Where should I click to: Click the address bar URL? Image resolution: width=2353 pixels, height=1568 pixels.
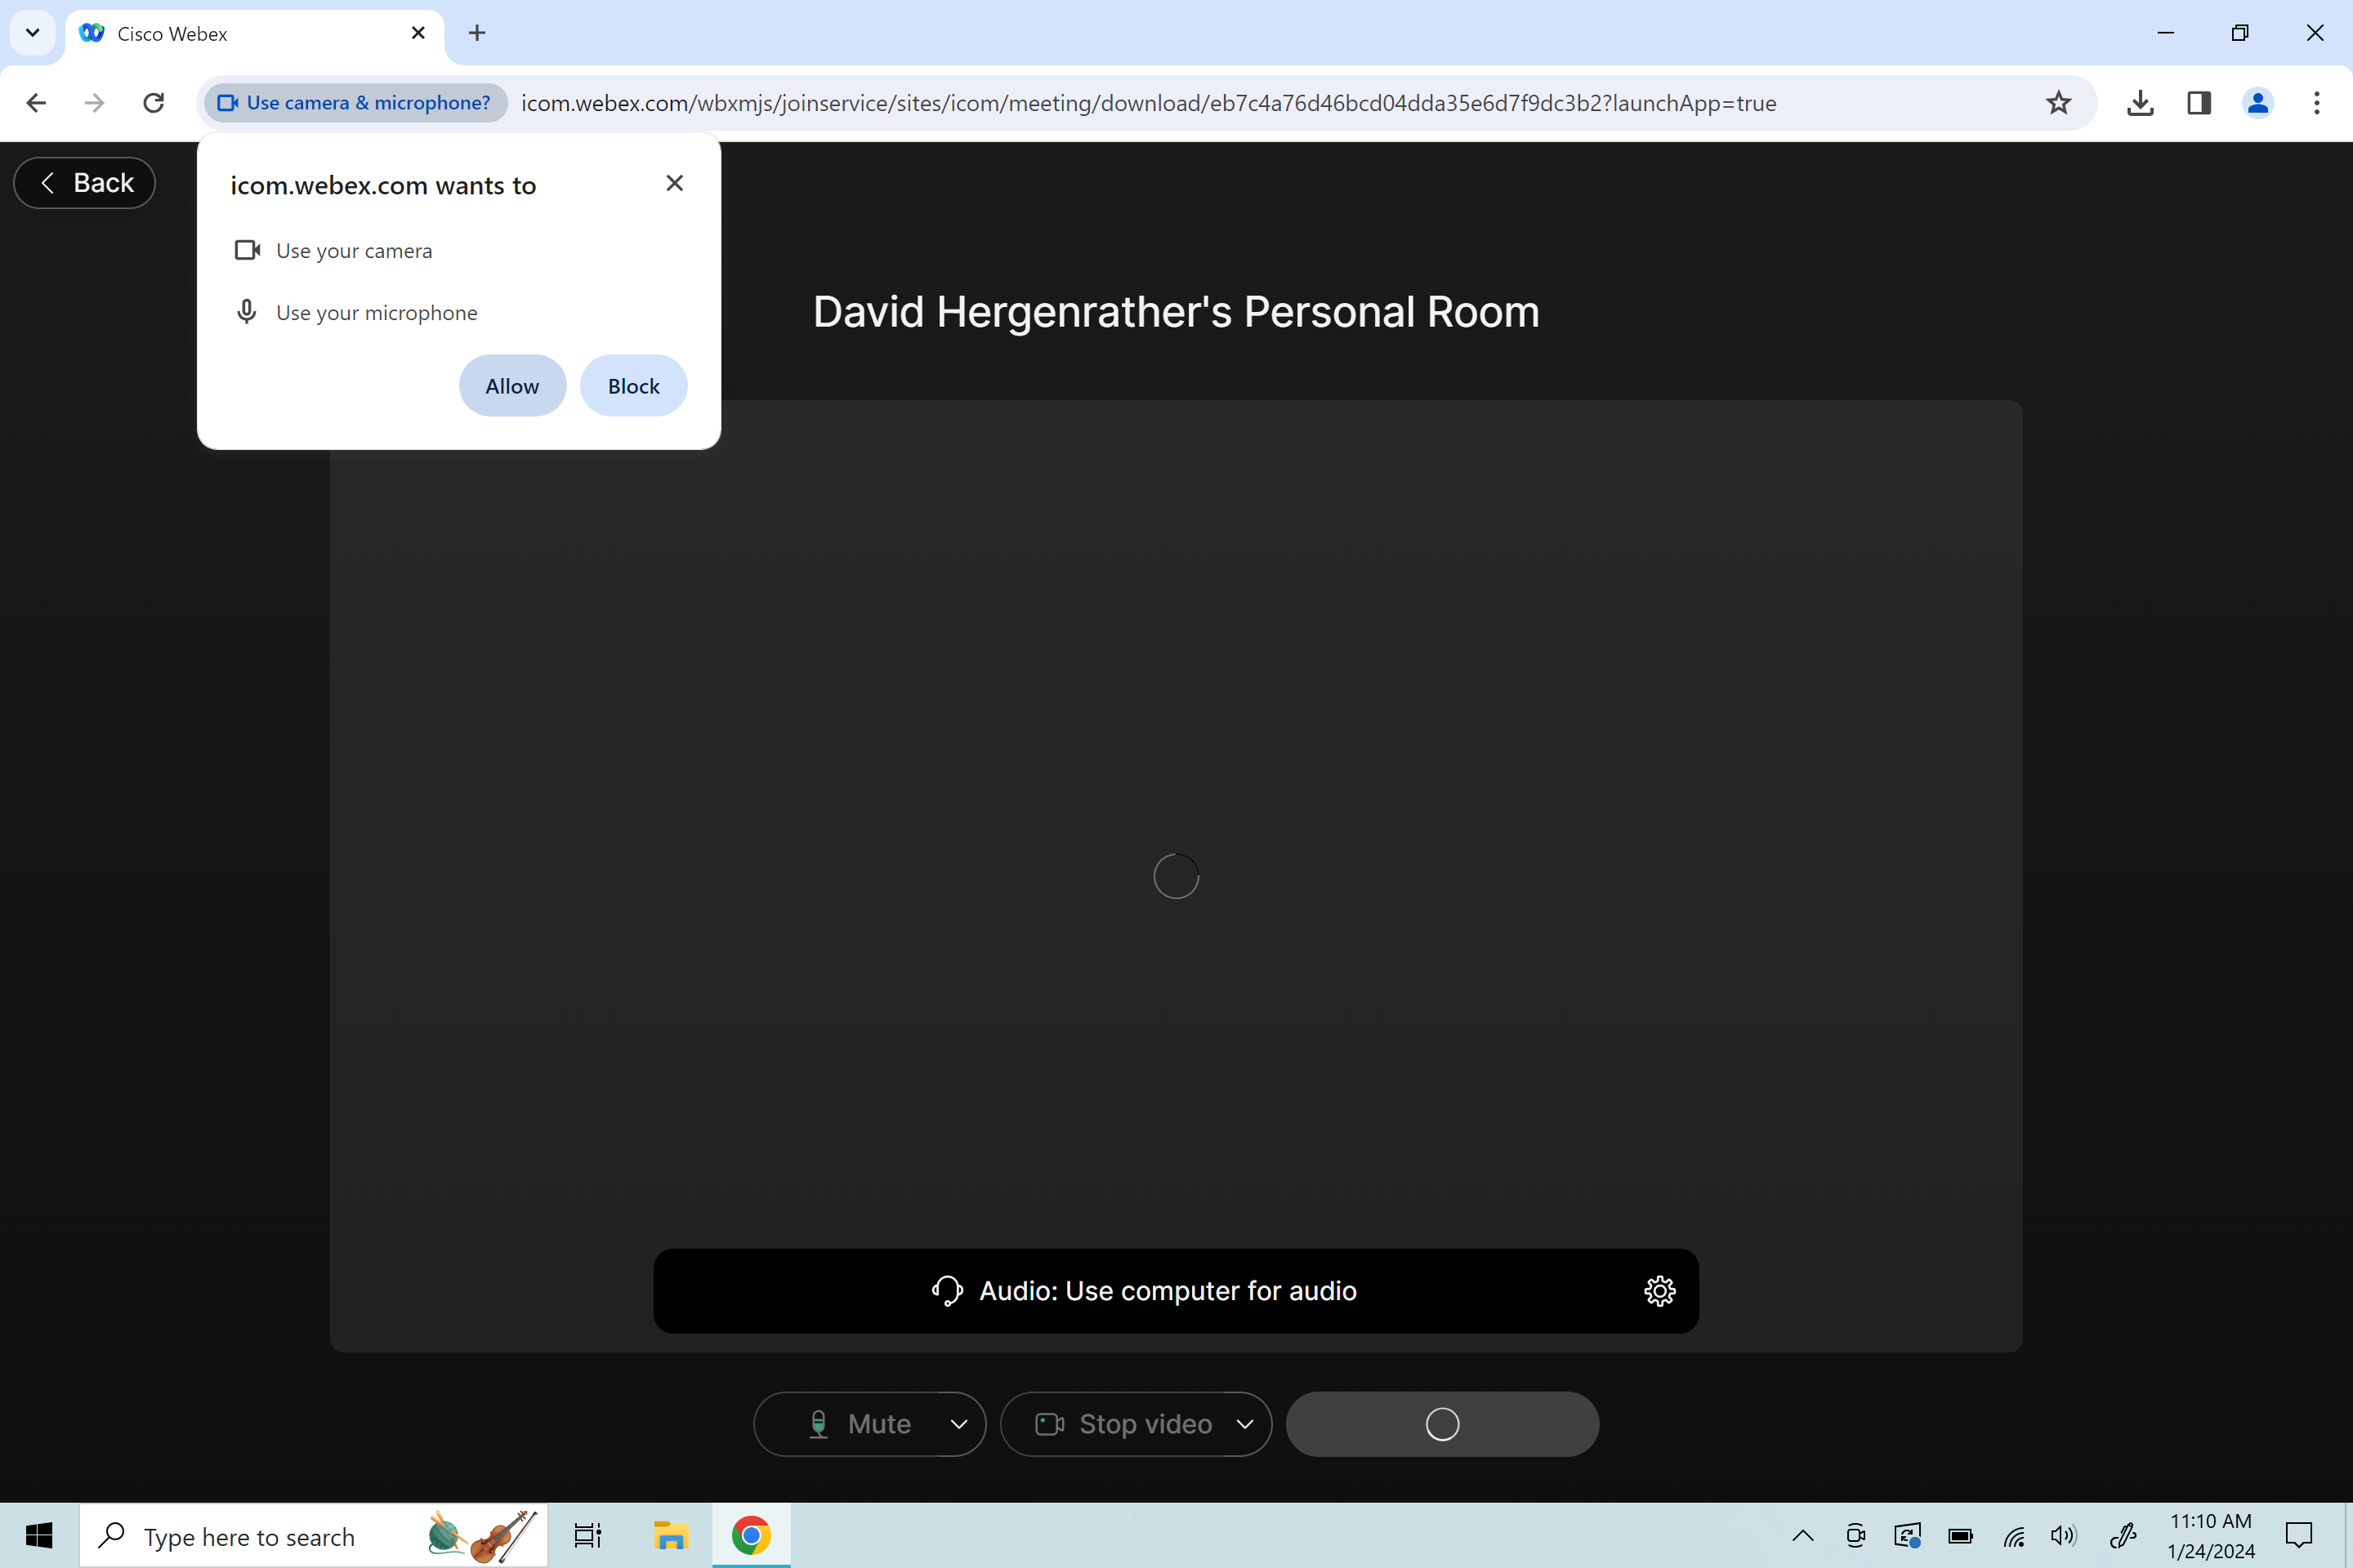[1149, 103]
